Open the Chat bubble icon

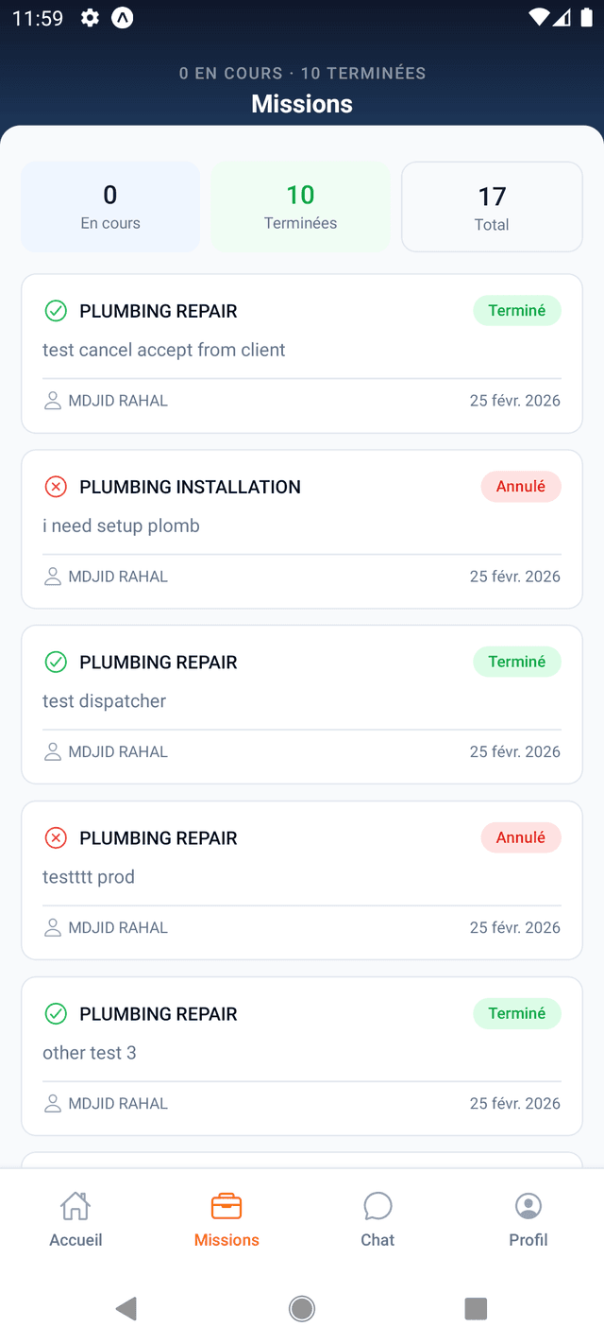point(377,1206)
